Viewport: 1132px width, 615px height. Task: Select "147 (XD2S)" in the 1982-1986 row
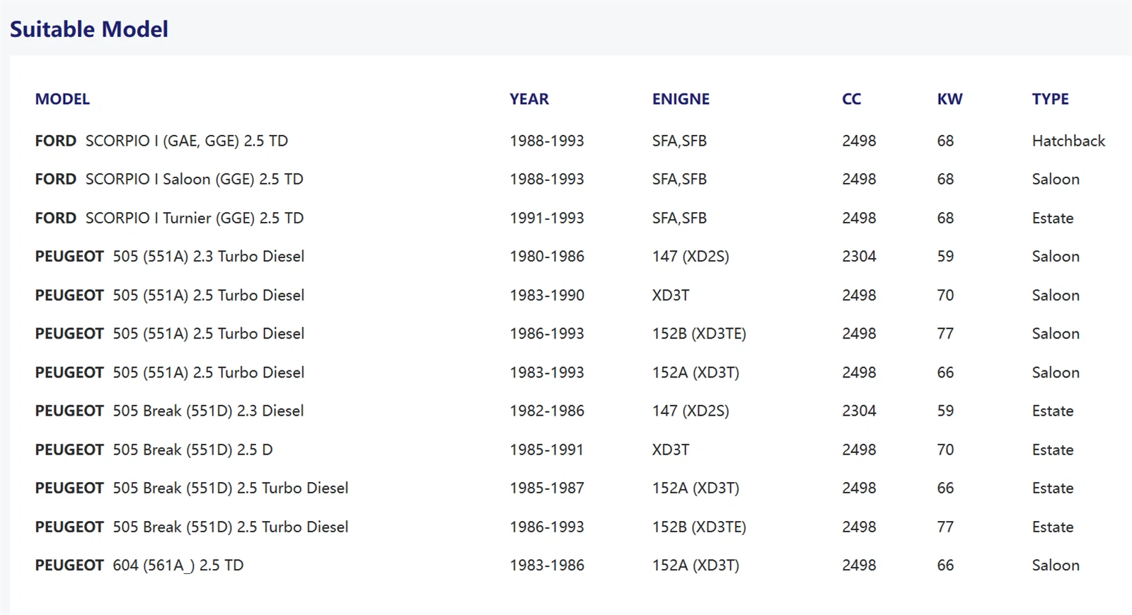click(x=691, y=411)
